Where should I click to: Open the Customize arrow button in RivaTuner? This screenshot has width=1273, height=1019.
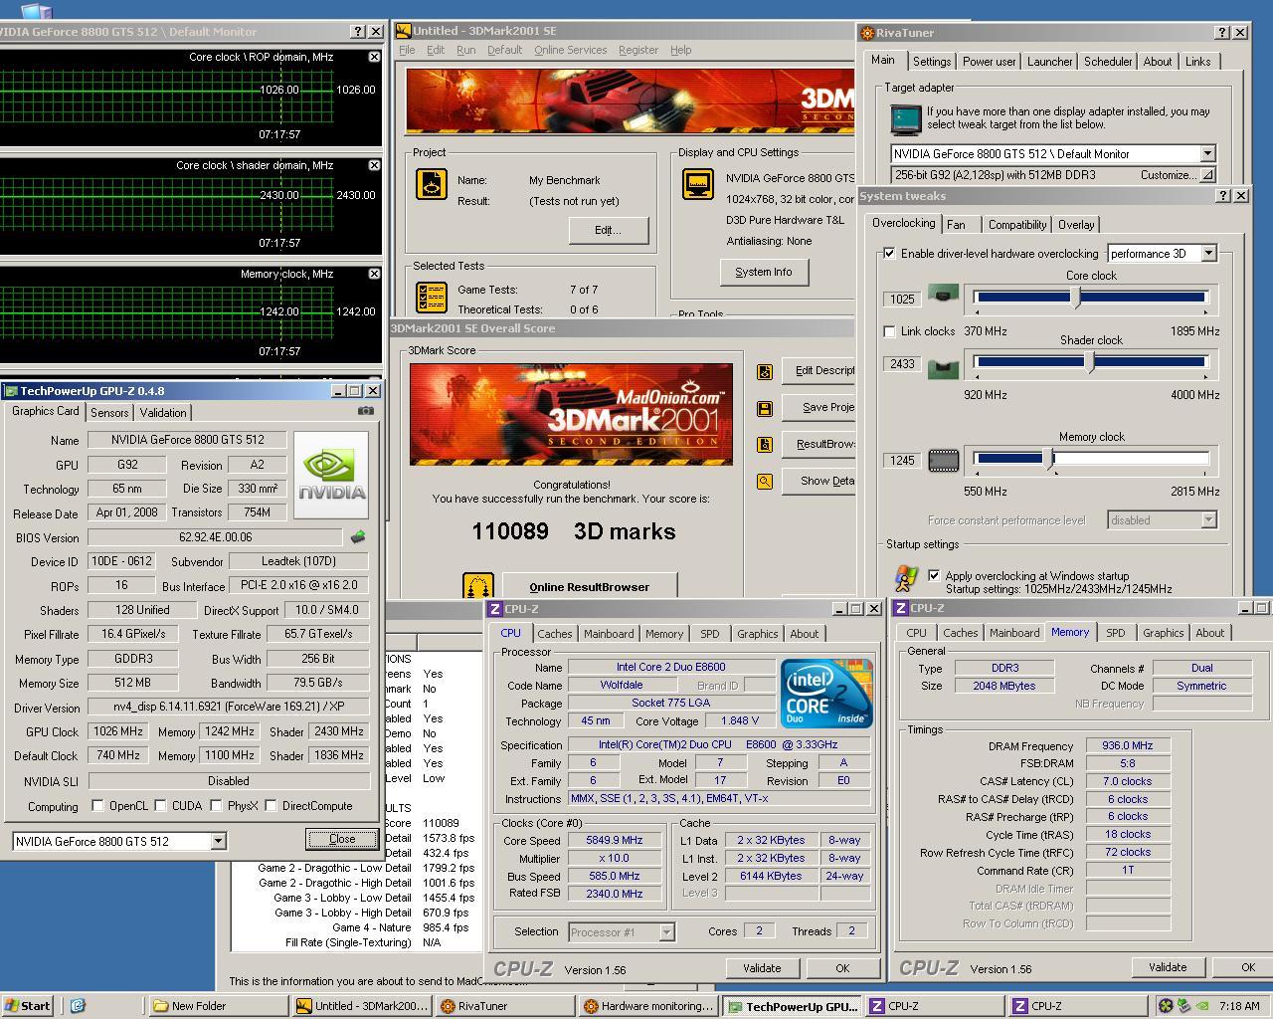click(x=1207, y=175)
